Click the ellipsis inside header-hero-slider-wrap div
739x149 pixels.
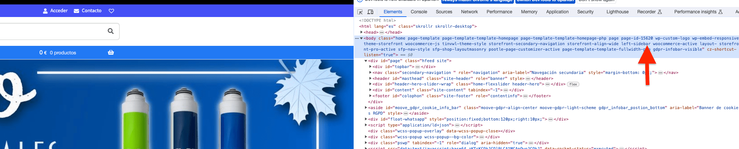(548, 84)
